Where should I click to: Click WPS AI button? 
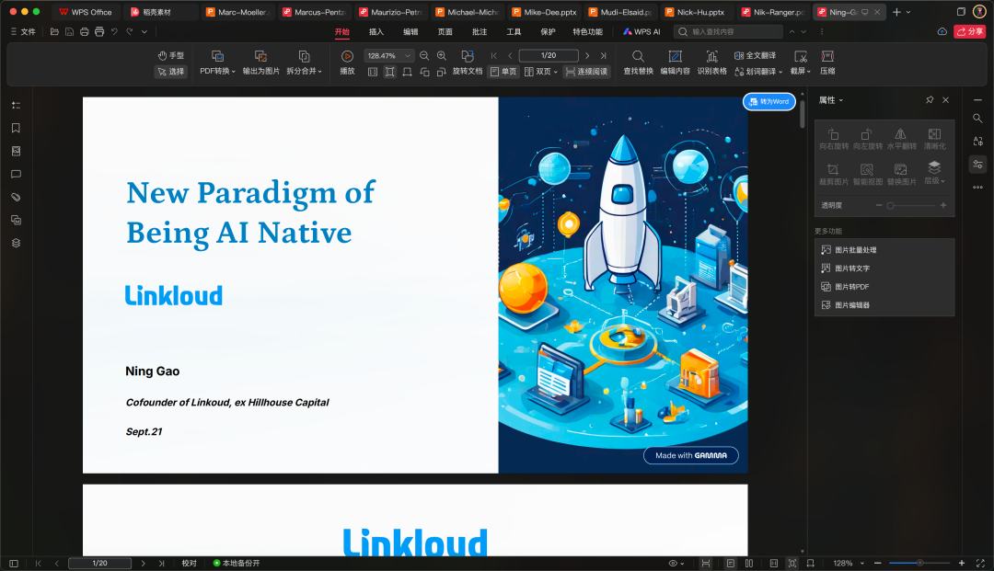pos(641,31)
